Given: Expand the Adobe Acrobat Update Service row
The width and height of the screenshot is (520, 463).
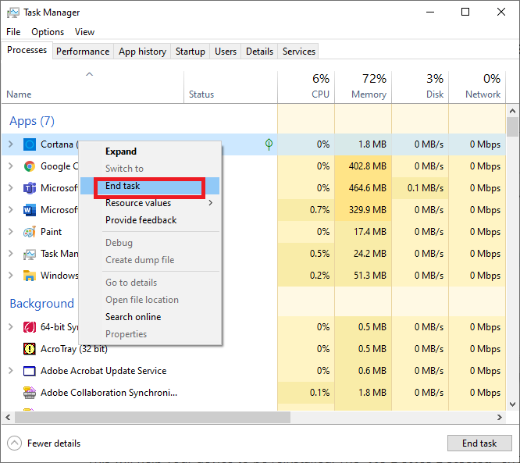Looking at the screenshot, I should (10, 371).
